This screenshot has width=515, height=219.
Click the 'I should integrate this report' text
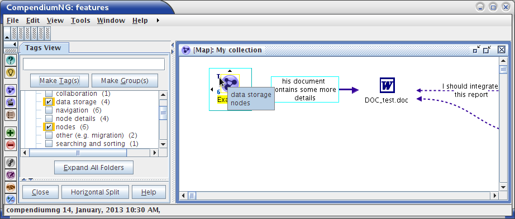(x=470, y=90)
